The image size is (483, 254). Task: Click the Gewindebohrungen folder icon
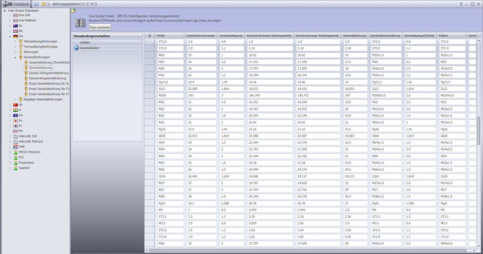tap(21, 57)
